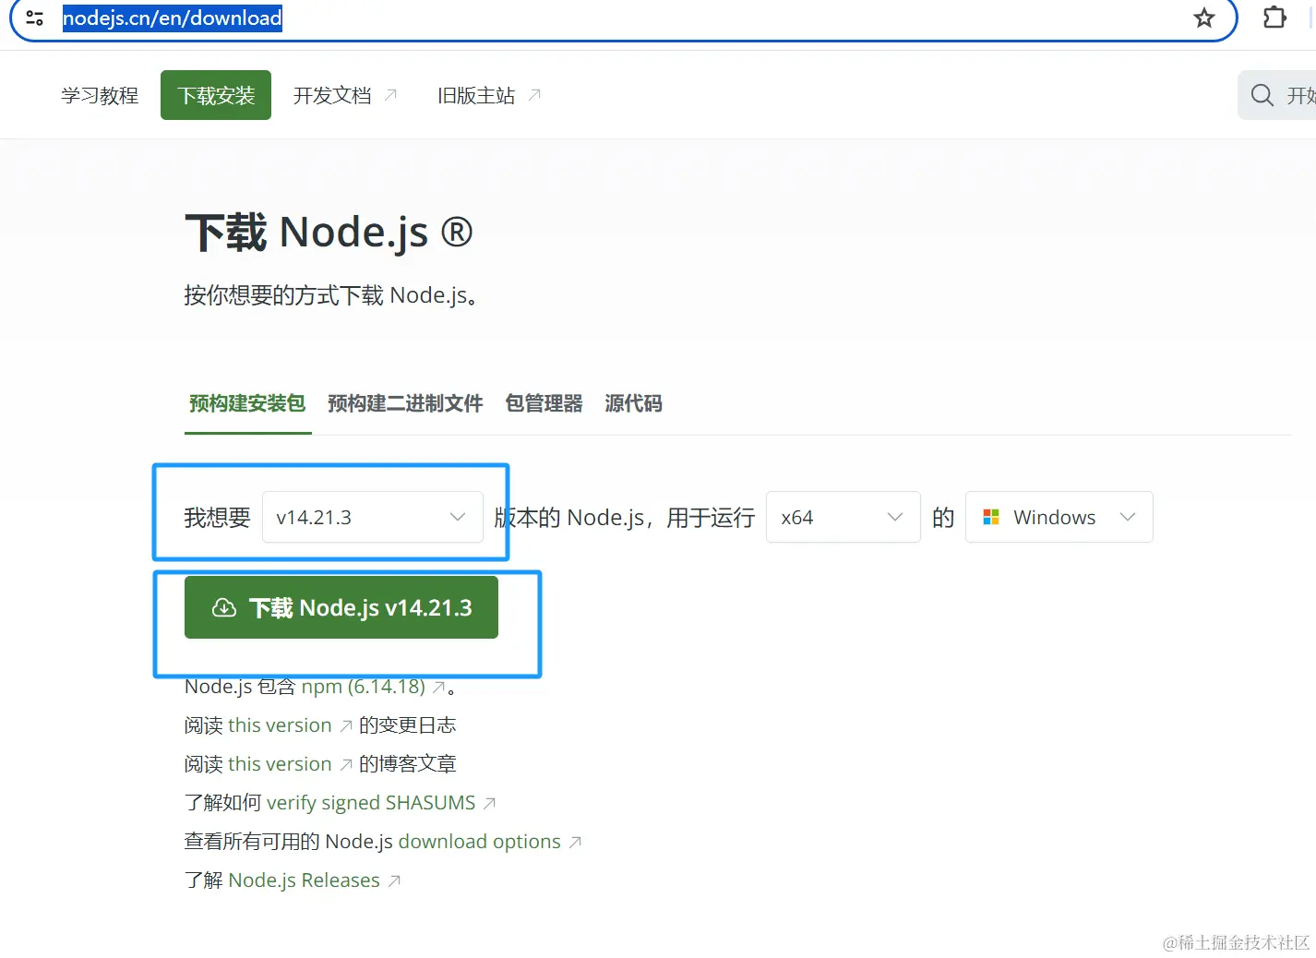
Task: Click the arrow icon after Node.js Releases
Action: click(x=394, y=881)
